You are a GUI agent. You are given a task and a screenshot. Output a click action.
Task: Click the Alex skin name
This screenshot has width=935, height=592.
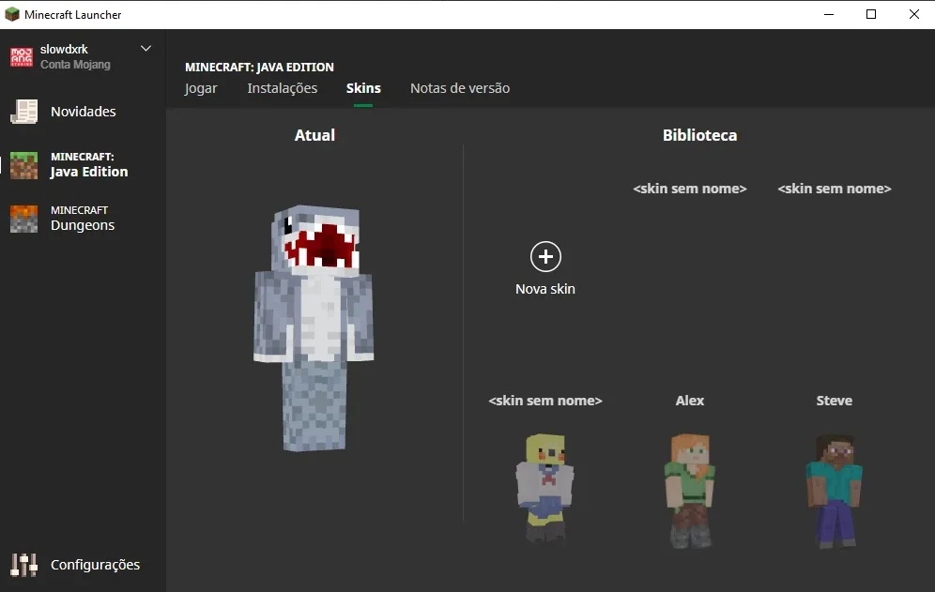coord(690,401)
